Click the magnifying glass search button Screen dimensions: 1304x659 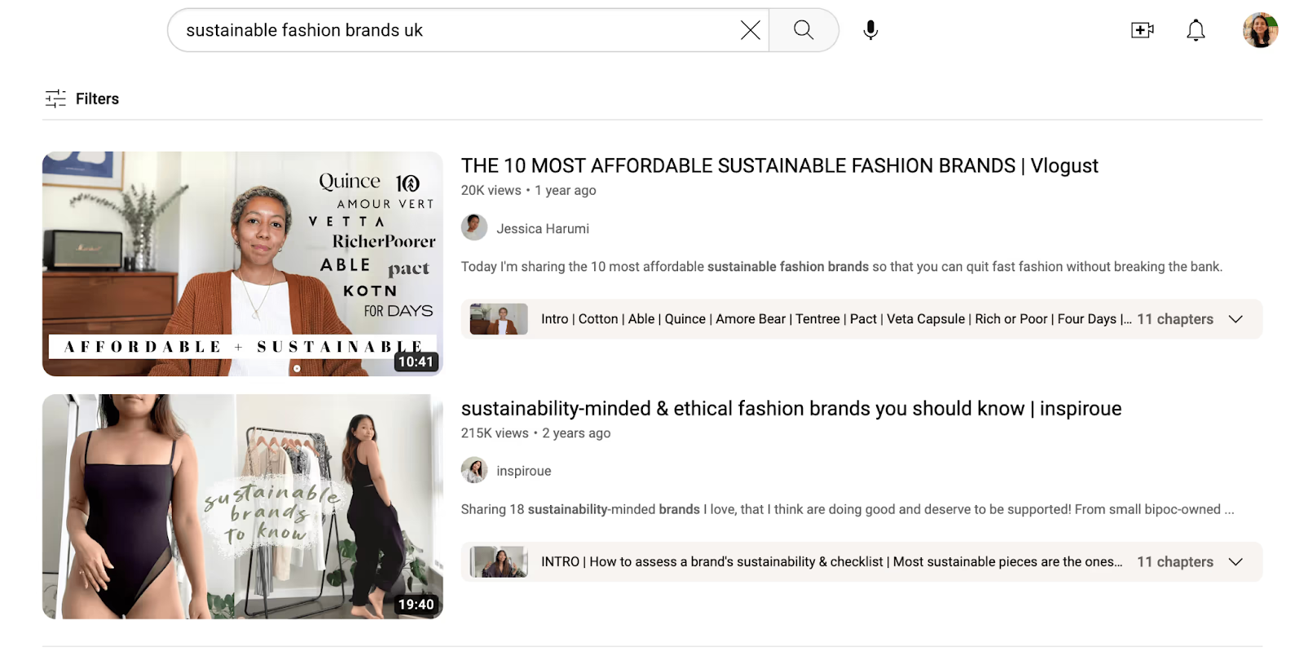[x=804, y=30]
